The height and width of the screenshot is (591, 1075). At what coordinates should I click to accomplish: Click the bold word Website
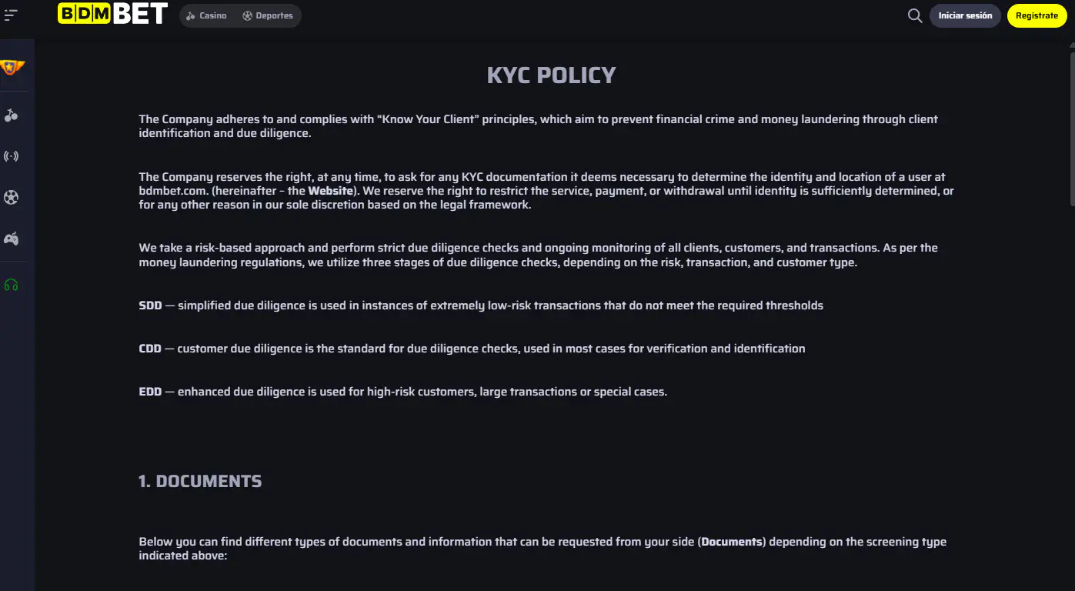(331, 191)
